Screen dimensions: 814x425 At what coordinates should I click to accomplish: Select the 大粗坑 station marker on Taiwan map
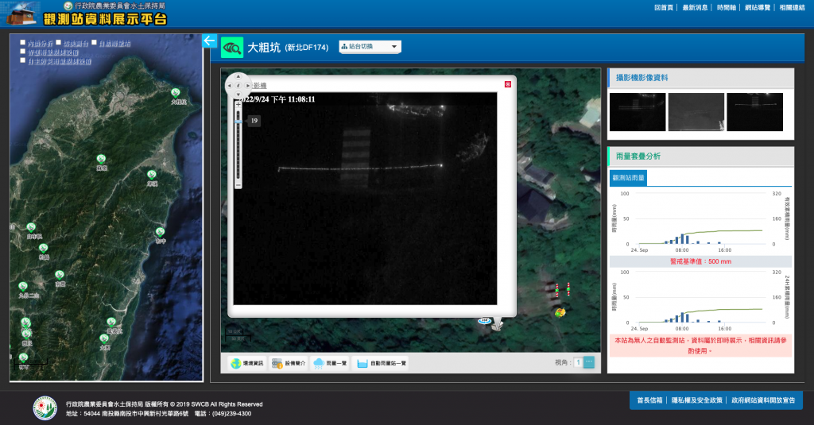point(176,93)
